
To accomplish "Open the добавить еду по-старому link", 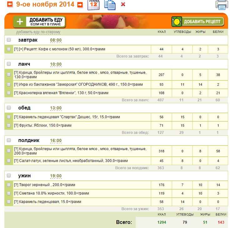I will [38, 32].
